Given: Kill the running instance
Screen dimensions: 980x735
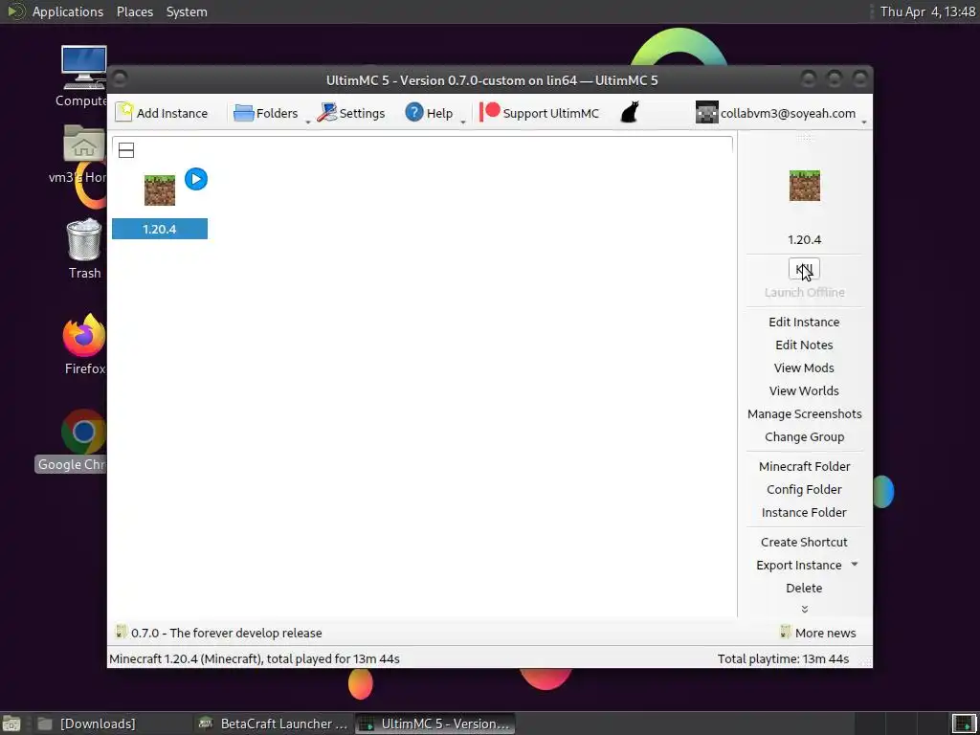Looking at the screenshot, I should 804,269.
